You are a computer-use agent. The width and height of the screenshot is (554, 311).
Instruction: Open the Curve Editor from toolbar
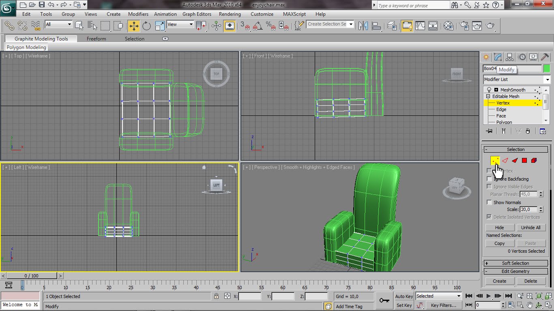(x=420, y=26)
